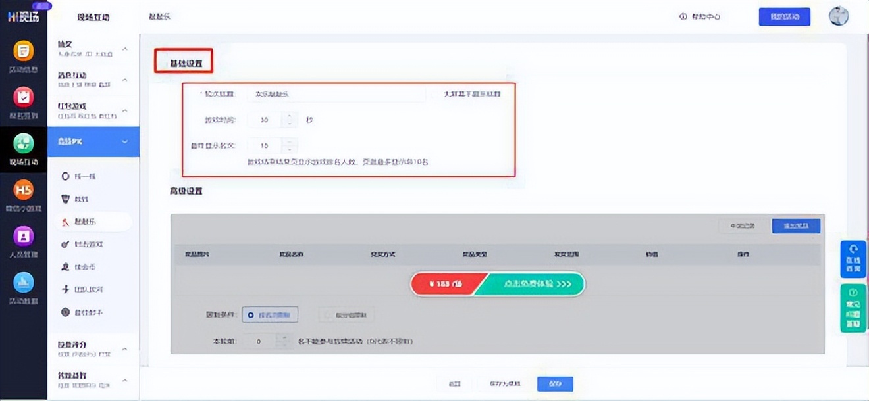Choose the second participation condition option
Viewport: 869px width, 401px height.
click(346, 314)
